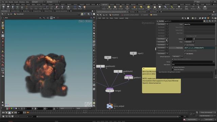Open the Group field dropdown arrow

coord(214,62)
